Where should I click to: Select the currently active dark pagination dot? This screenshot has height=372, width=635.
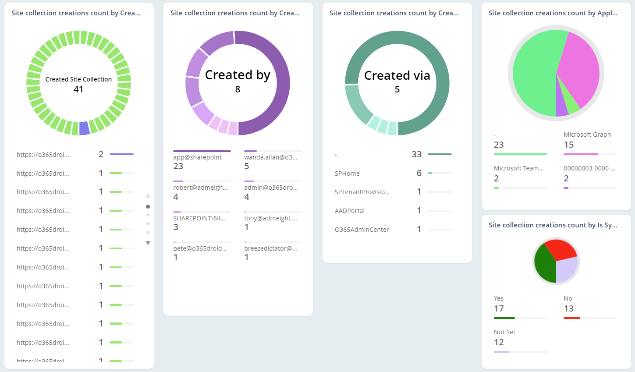point(148,206)
